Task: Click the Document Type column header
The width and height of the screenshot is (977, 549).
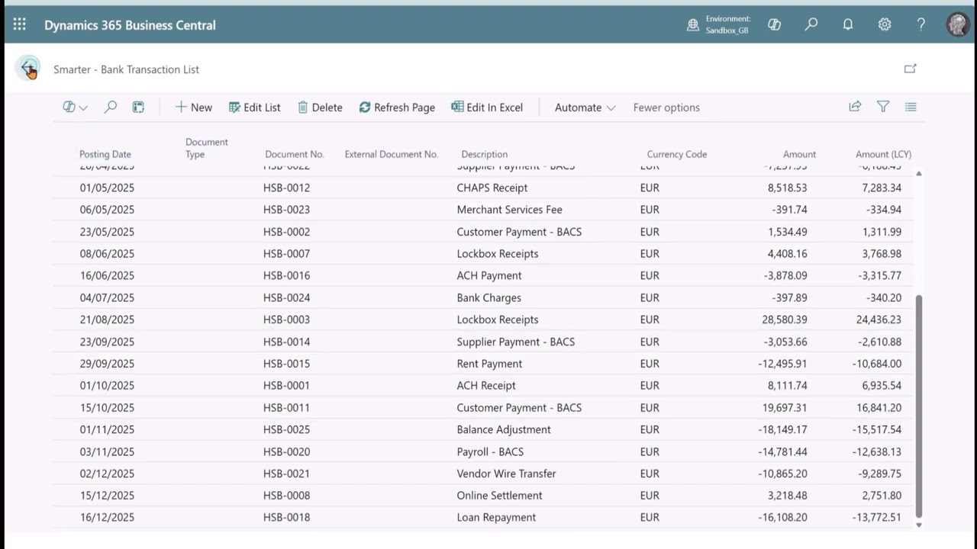Action: coord(206,148)
